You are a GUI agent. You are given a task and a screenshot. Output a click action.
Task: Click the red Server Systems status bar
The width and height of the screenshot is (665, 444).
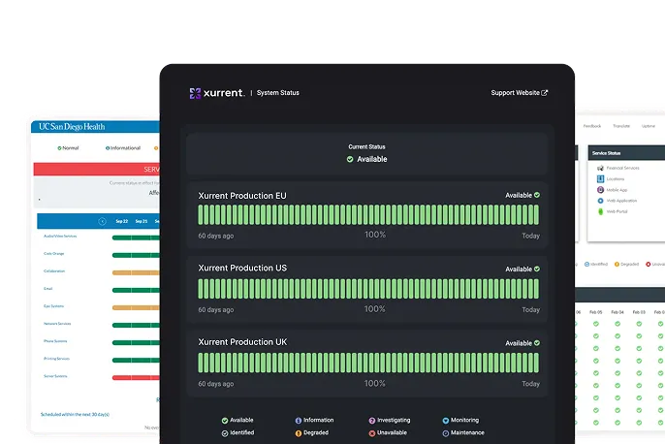(136, 377)
